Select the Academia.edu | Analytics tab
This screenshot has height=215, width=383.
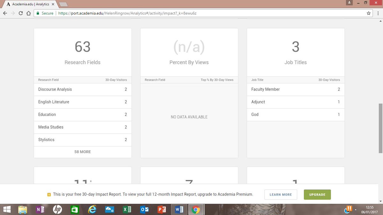pos(30,4)
